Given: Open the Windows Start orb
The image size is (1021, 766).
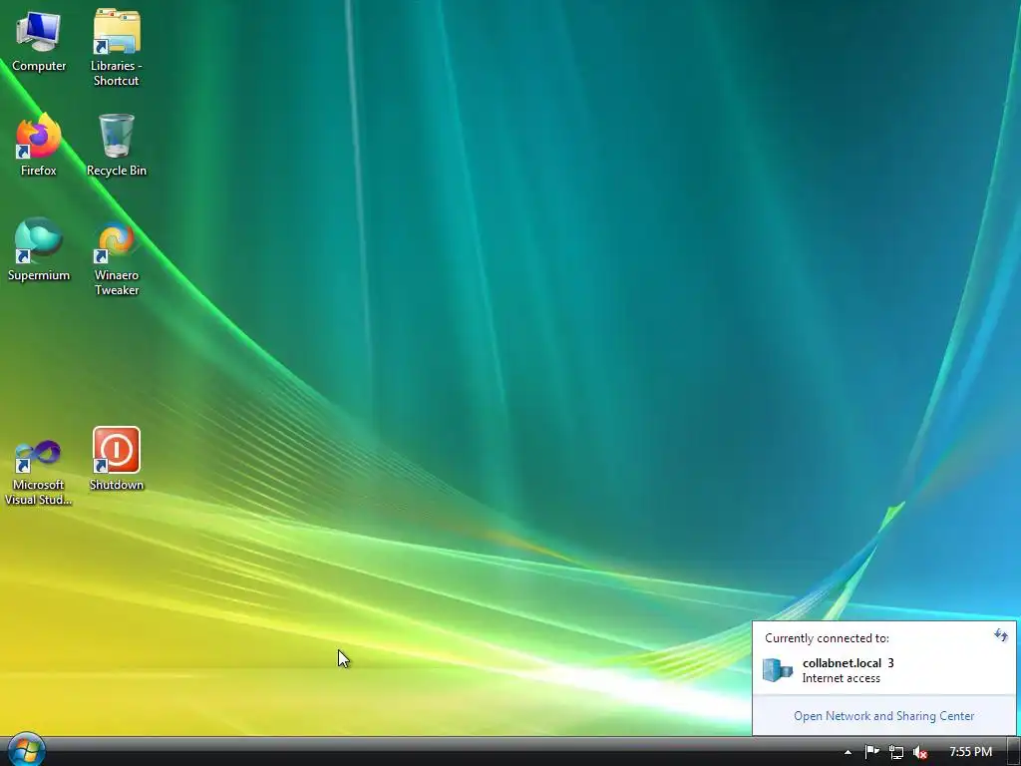Looking at the screenshot, I should tap(25, 751).
